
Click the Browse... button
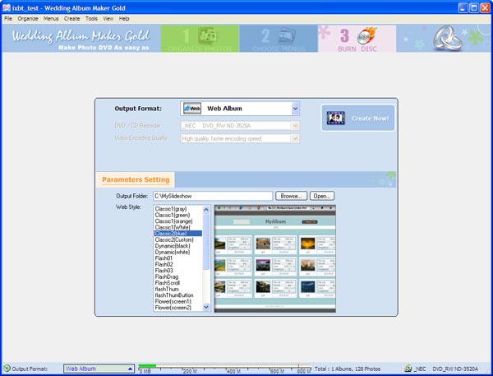pyautogui.click(x=292, y=196)
